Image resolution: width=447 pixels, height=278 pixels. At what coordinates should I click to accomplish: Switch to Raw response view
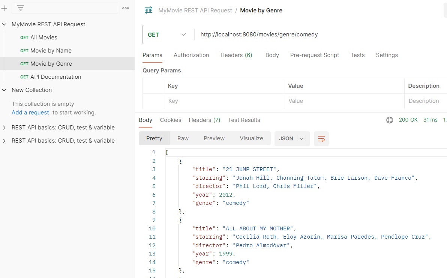point(183,138)
